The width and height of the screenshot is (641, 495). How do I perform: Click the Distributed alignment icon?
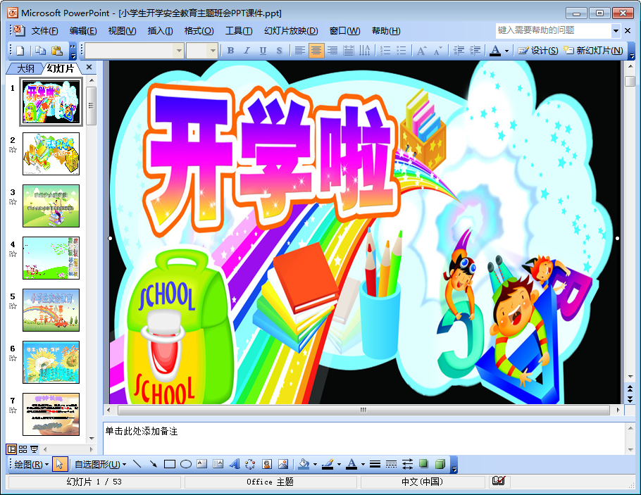coord(348,51)
